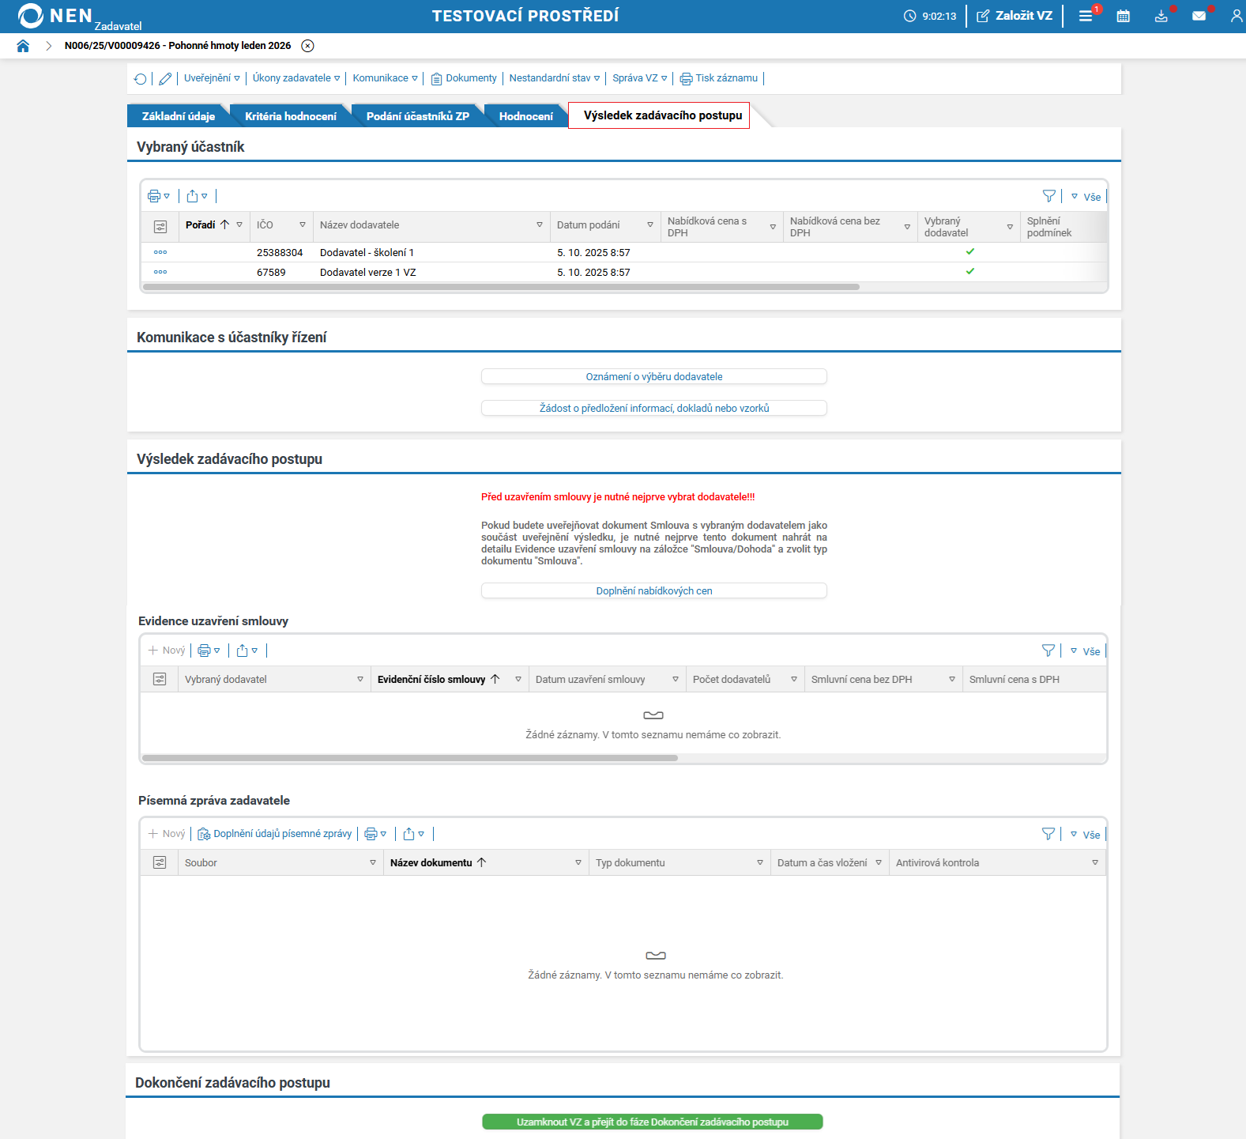Open the Dokumenty toolbar item
The height and width of the screenshot is (1139, 1246).
point(464,78)
